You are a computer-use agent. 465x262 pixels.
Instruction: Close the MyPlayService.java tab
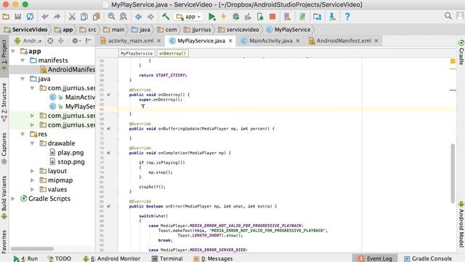[x=230, y=41]
